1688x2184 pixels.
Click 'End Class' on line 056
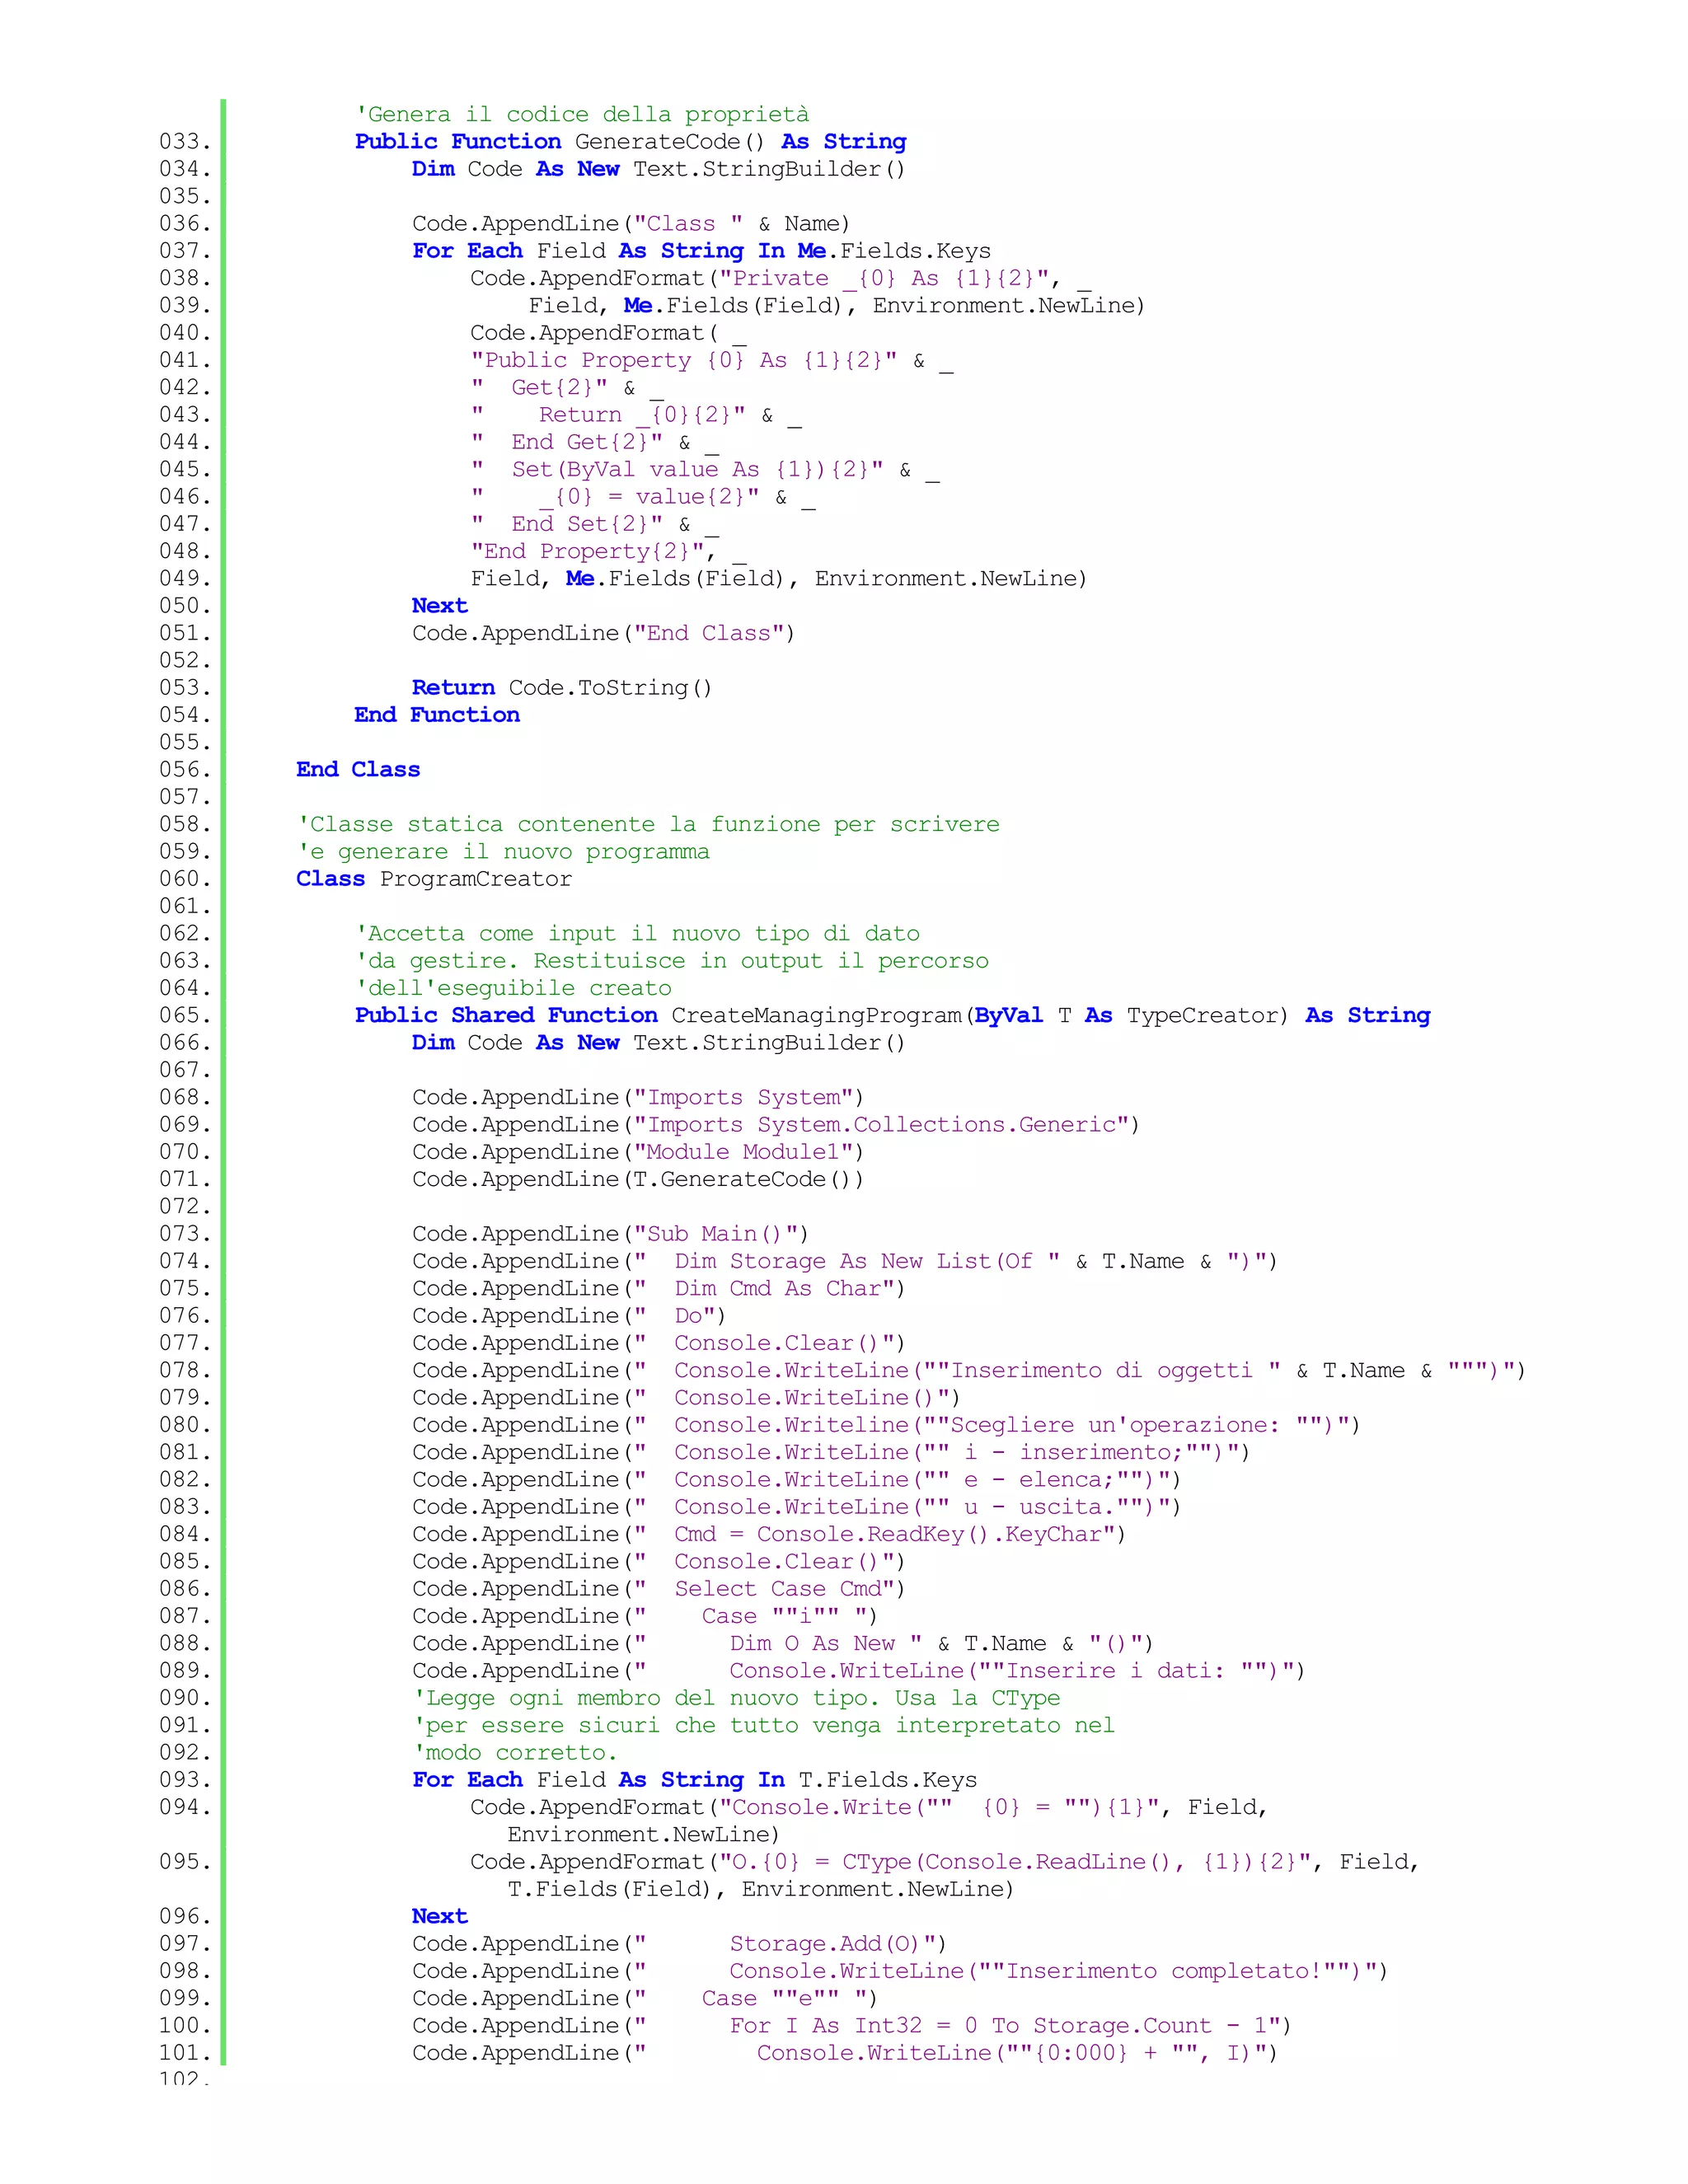358,770
